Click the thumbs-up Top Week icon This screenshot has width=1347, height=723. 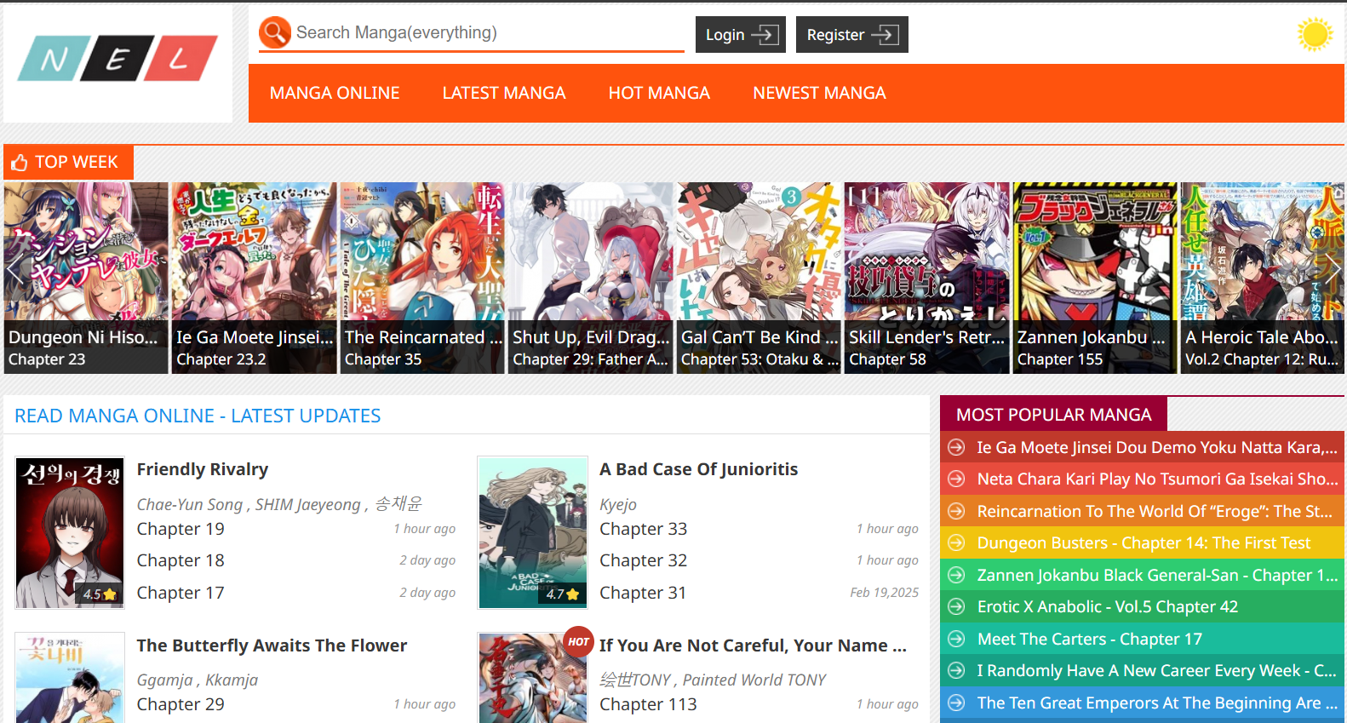point(20,163)
